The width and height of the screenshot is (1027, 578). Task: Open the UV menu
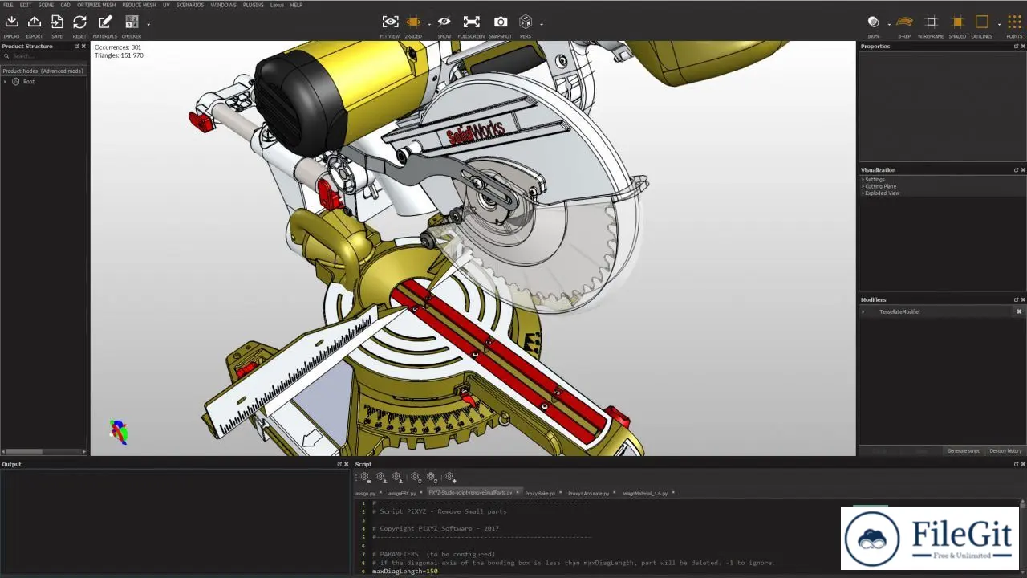coord(166,5)
